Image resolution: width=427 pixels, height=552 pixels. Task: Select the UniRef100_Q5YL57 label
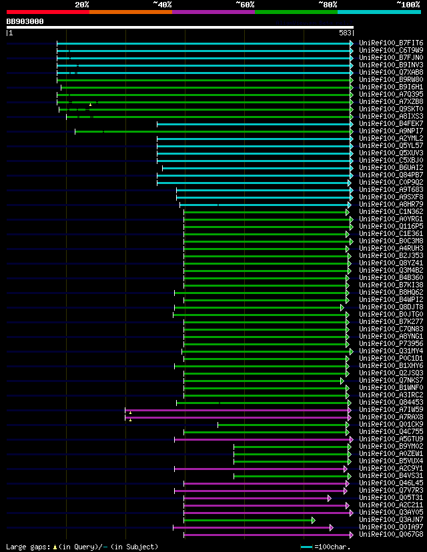pos(391,146)
